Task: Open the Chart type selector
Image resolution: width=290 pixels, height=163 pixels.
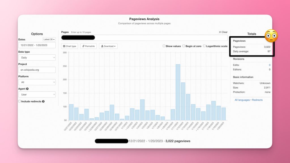Action: (x=70, y=46)
